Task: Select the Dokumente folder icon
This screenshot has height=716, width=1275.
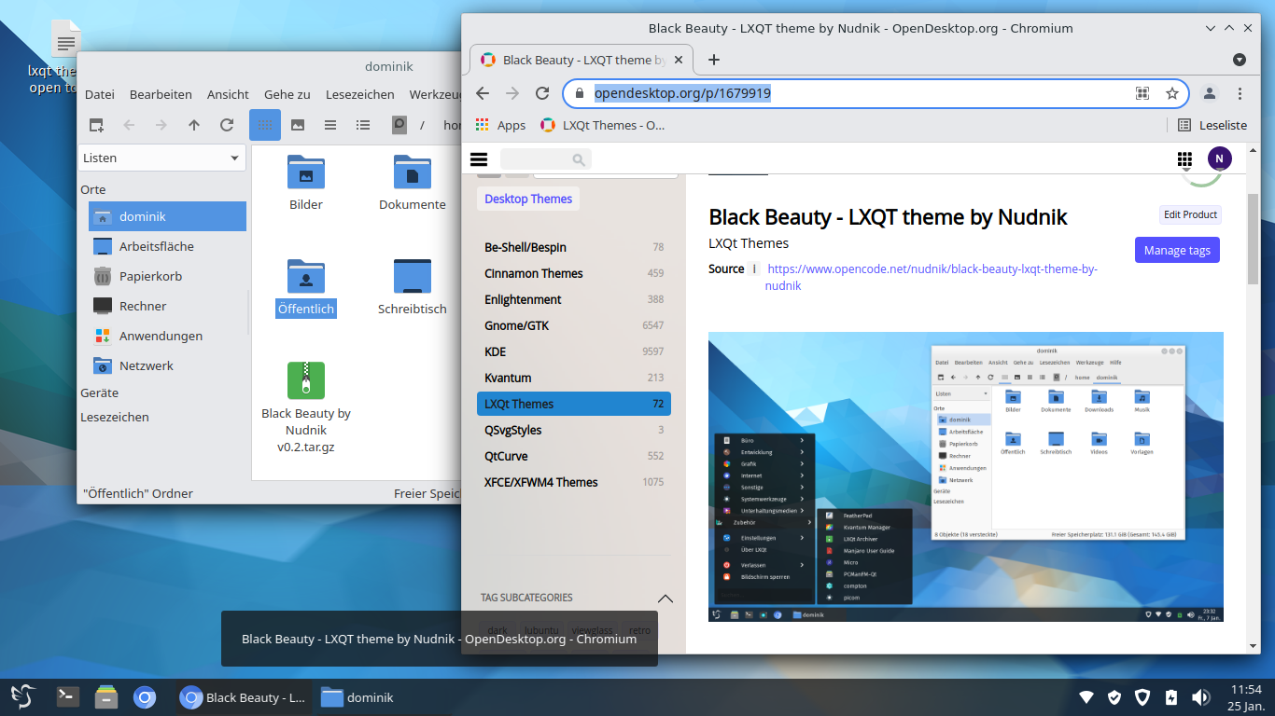Action: point(413,172)
